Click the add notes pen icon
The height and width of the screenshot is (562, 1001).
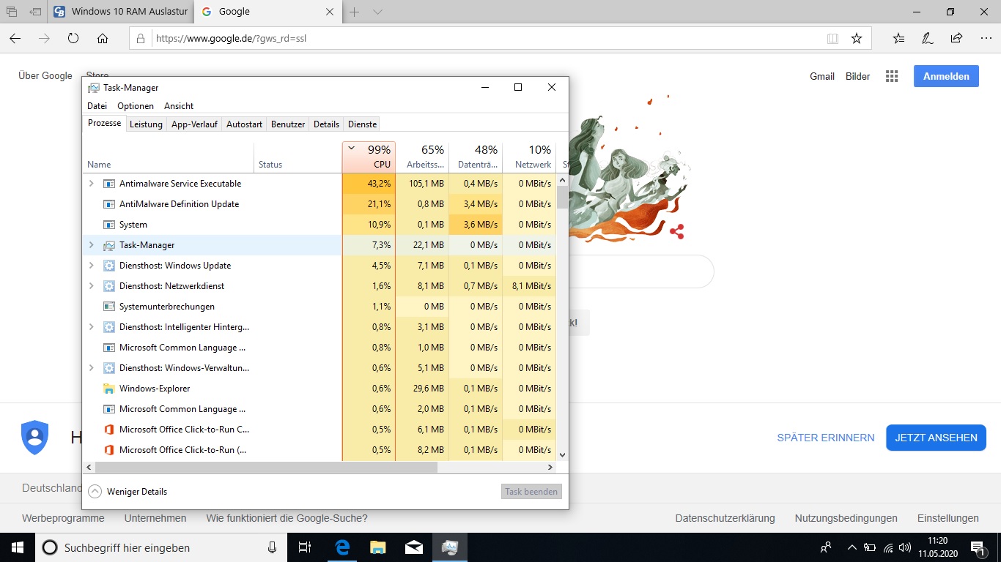click(x=928, y=39)
